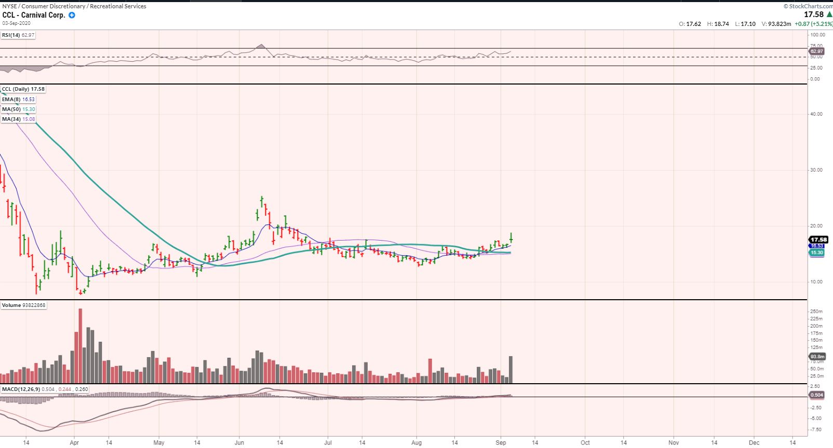Click the tallest red volume bar in early April
Viewport: 833px width, 448px height.
point(80,346)
